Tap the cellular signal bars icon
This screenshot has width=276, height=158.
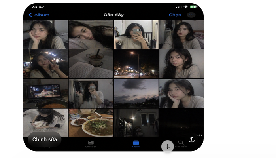point(179,7)
